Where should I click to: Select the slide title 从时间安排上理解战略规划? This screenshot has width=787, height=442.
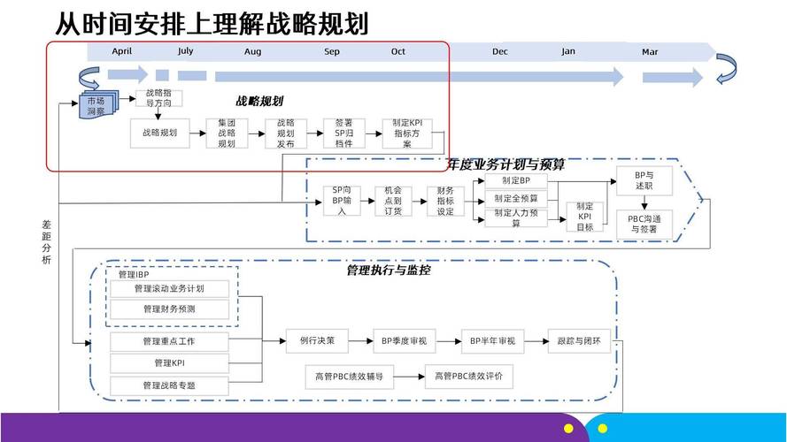tap(212, 24)
